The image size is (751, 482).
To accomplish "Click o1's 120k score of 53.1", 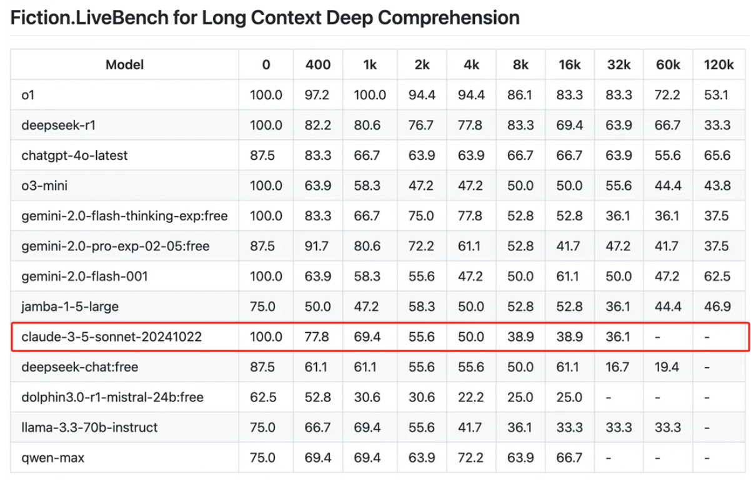I will 719,95.
